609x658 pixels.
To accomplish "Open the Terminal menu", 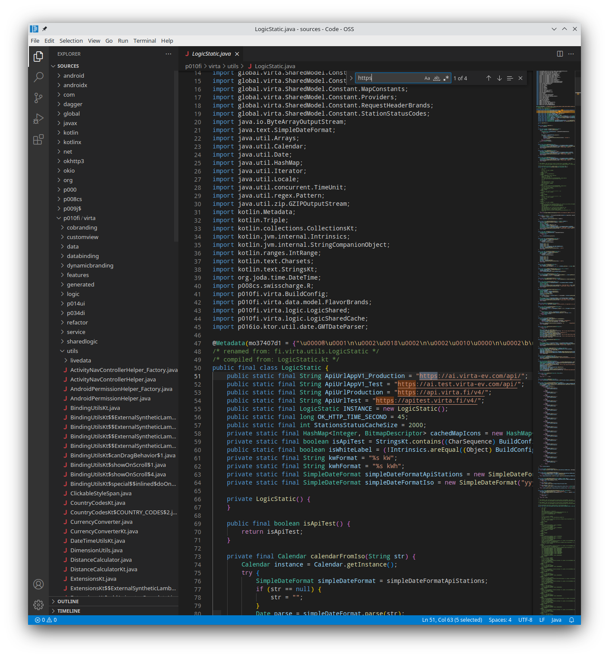I will pos(144,41).
